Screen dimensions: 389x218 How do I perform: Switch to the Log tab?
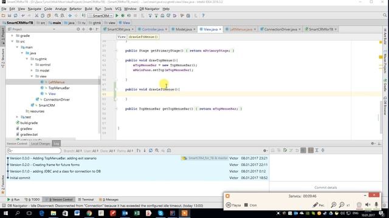57,144
